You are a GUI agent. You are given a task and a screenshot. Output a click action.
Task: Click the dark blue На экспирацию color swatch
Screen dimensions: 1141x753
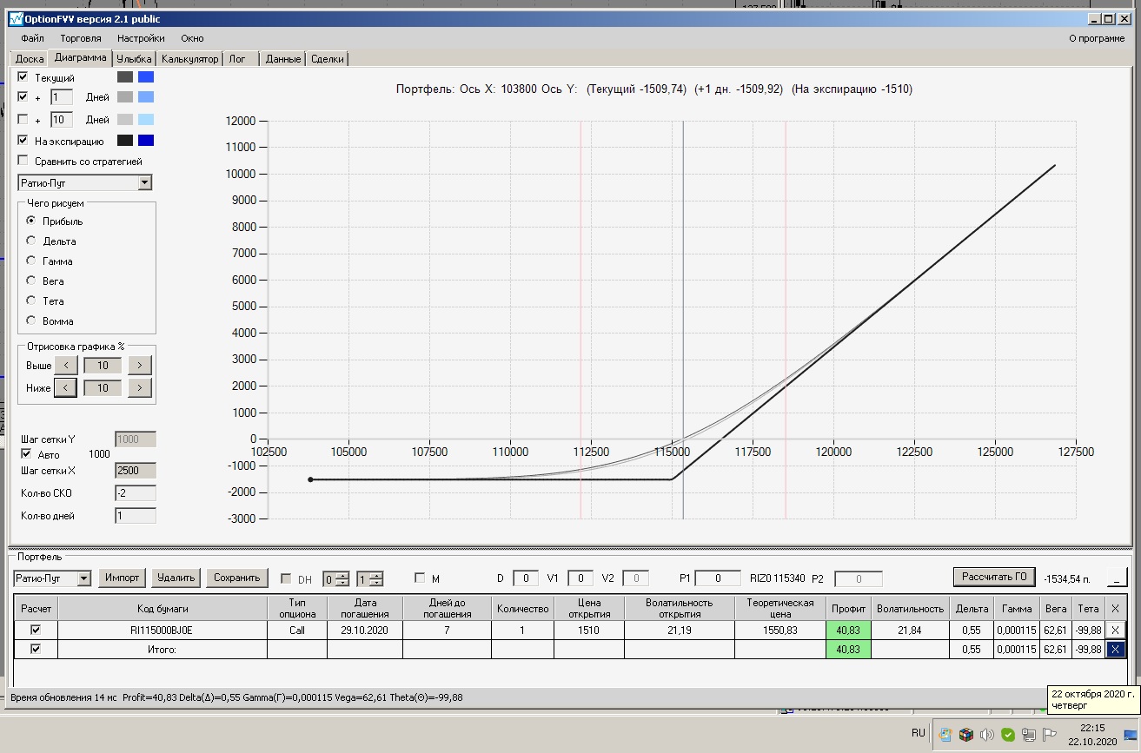coord(146,141)
